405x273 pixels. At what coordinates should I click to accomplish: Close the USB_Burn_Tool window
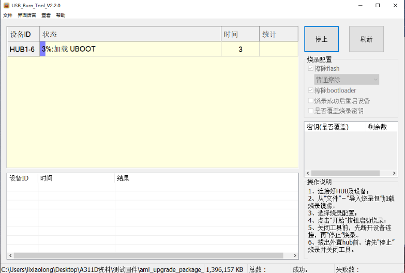(x=395, y=5)
